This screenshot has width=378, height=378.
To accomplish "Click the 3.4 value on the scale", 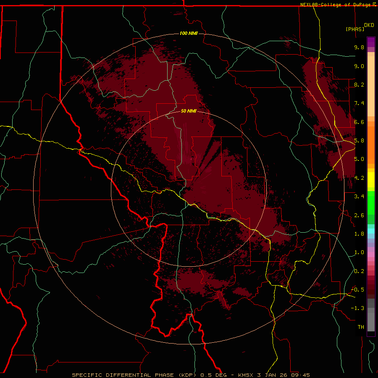I will coord(359,197).
